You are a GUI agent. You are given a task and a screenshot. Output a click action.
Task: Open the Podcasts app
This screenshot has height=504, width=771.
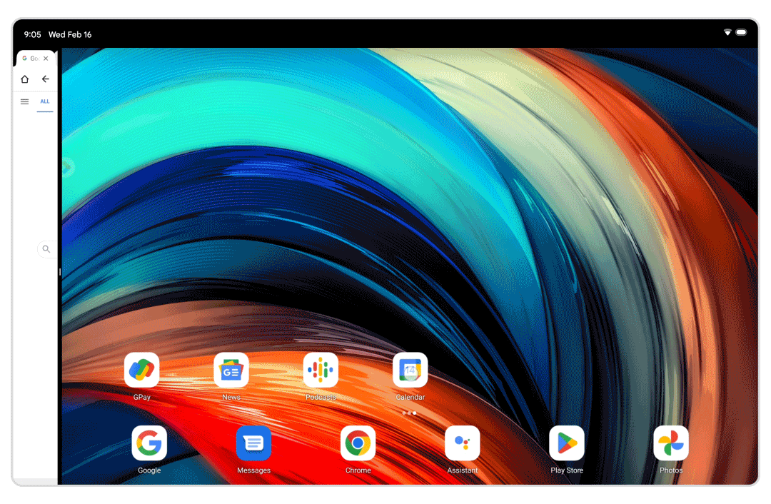(x=321, y=370)
